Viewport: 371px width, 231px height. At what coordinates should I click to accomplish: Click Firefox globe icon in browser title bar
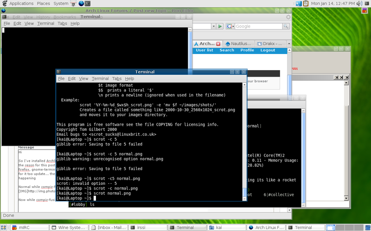click(x=3, y=10)
